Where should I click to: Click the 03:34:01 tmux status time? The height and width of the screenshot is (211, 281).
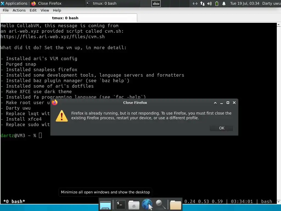tap(242, 201)
